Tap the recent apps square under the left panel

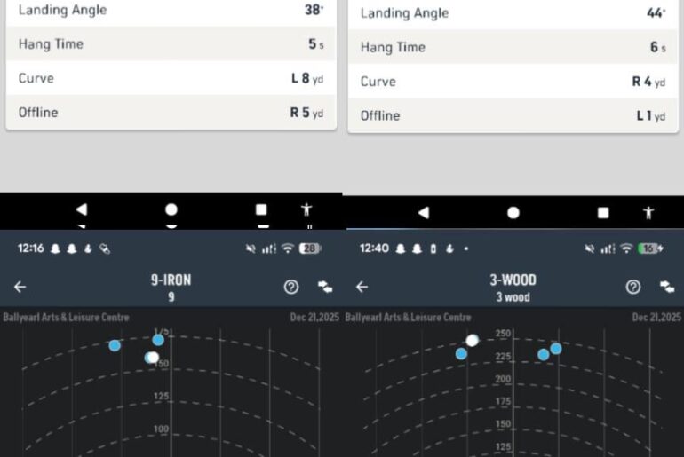(x=261, y=209)
